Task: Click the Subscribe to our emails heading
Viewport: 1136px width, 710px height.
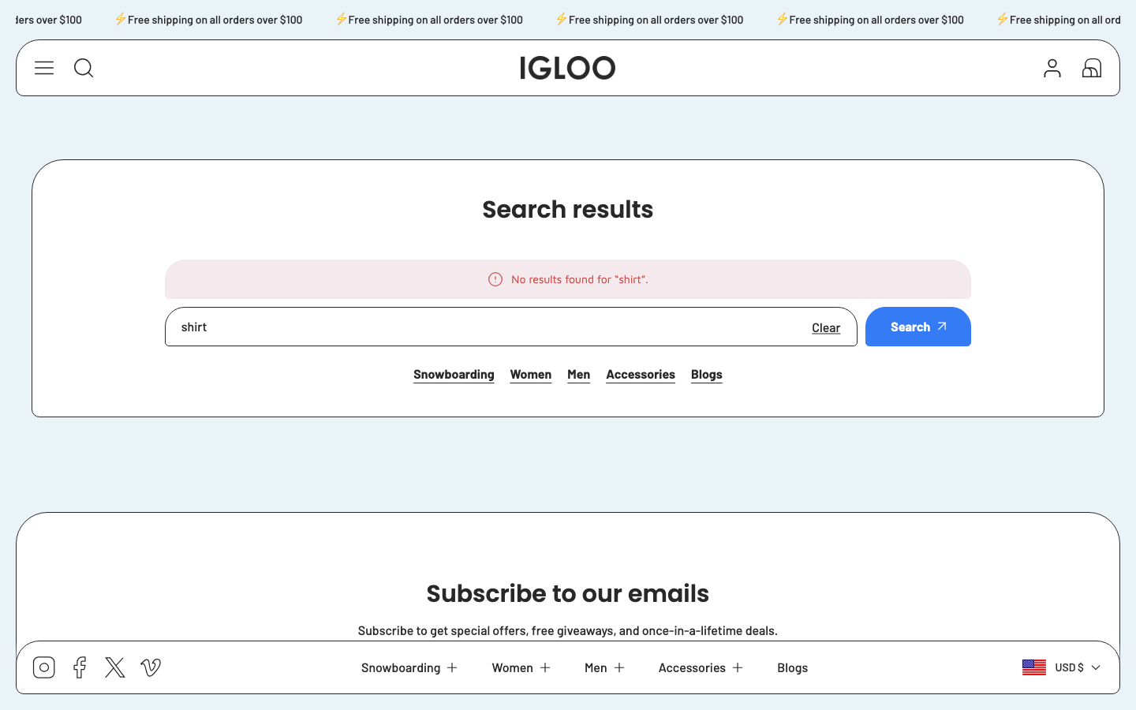Action: coord(568,594)
